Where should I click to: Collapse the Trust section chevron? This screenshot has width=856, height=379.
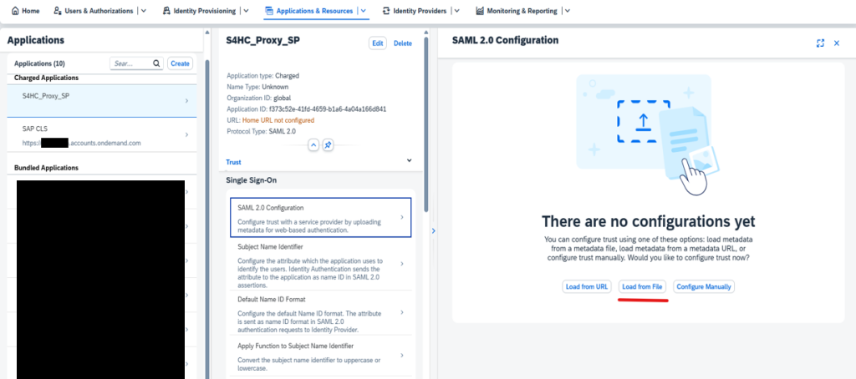409,160
